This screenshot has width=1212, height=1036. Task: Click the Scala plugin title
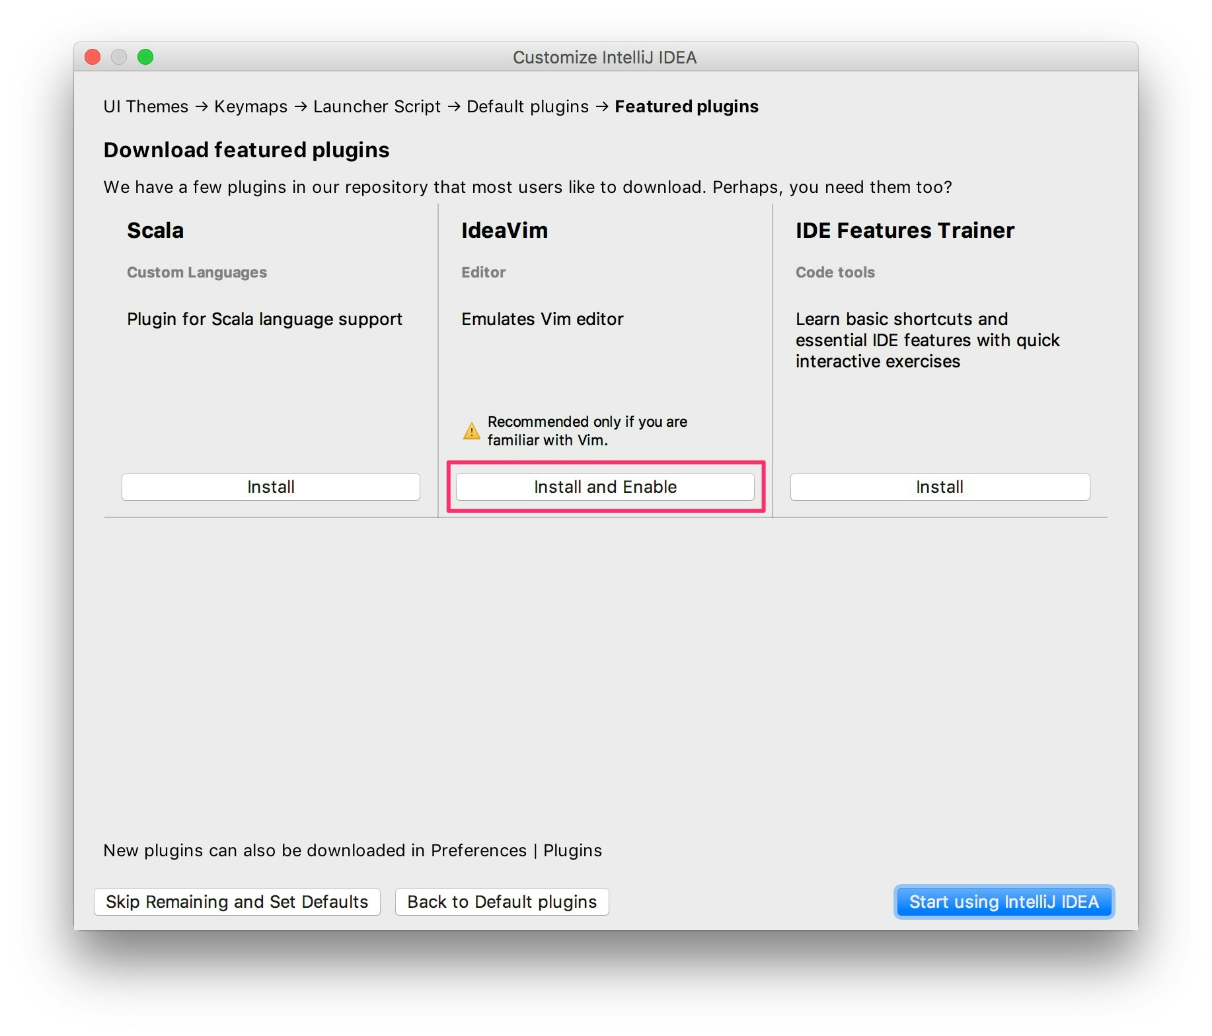point(155,231)
